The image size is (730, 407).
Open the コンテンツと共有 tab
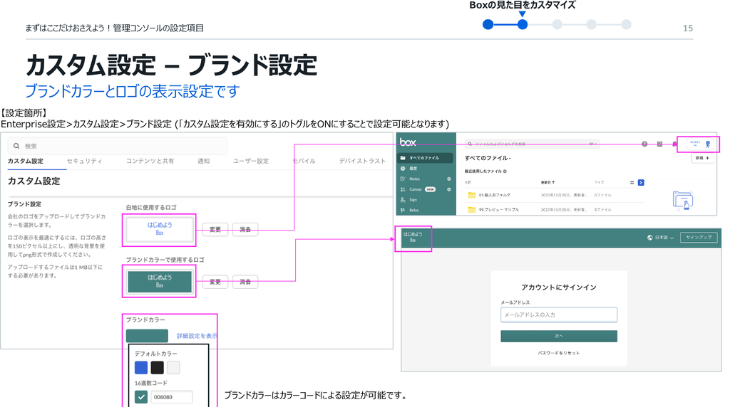(x=150, y=161)
